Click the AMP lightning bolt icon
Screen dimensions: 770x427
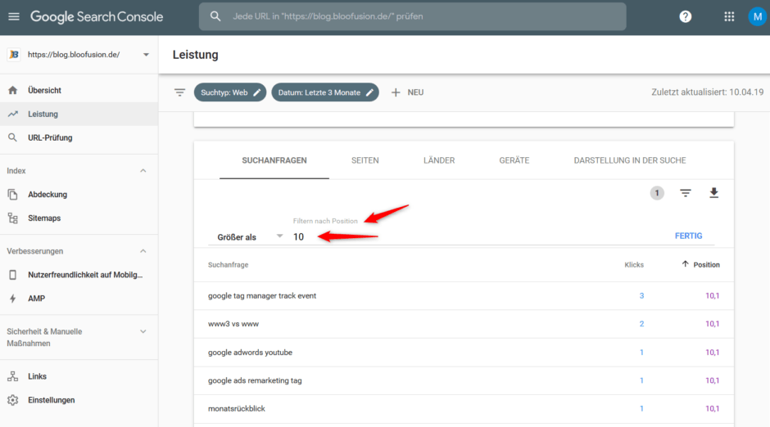(x=13, y=299)
